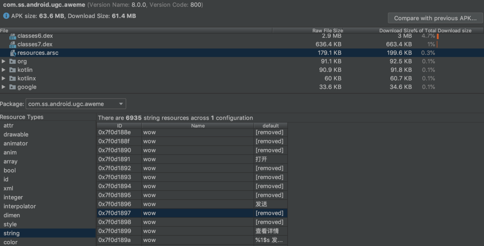Select the drawable resource type
484x246 pixels.
pos(16,134)
